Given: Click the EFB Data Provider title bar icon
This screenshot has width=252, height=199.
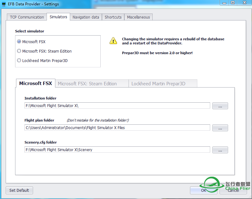Looking at the screenshot, I should pos(4,4).
